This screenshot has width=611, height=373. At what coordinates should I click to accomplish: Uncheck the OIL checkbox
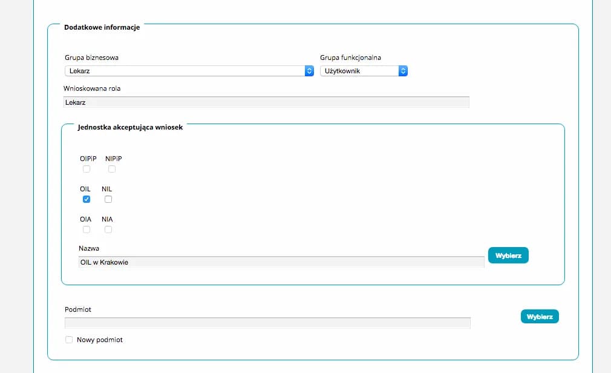point(87,199)
